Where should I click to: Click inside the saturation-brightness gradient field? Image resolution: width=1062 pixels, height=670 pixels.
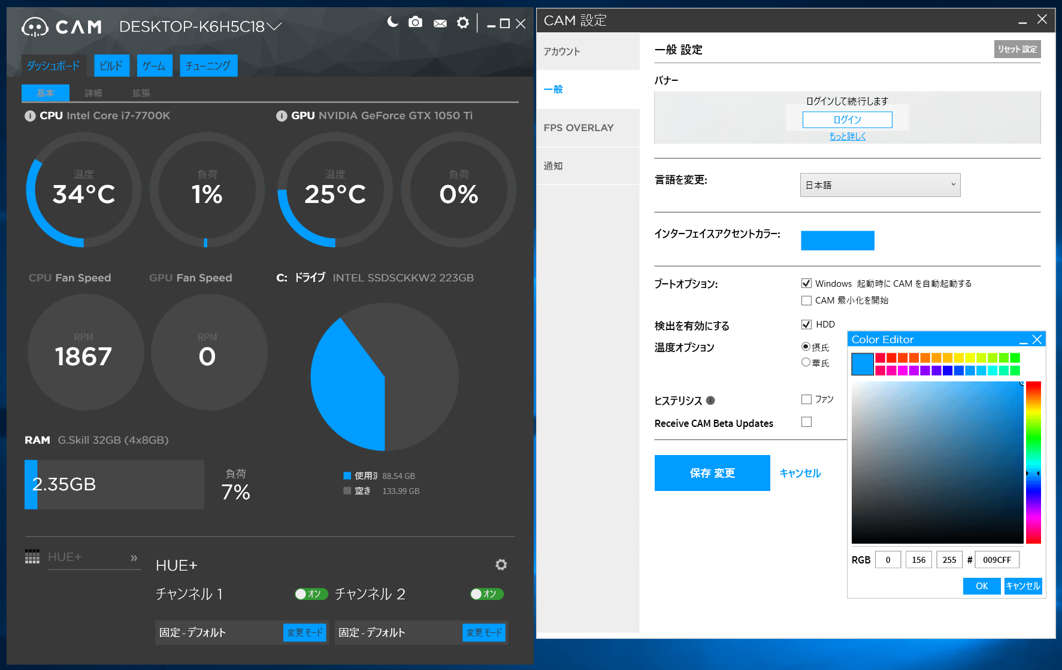[937, 462]
